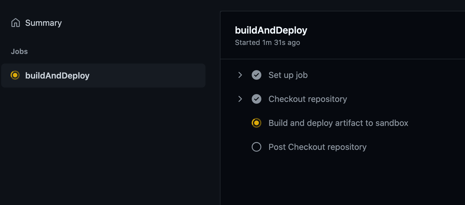Open the Checkout repository step
The width and height of the screenshot is (465, 205).
click(308, 99)
